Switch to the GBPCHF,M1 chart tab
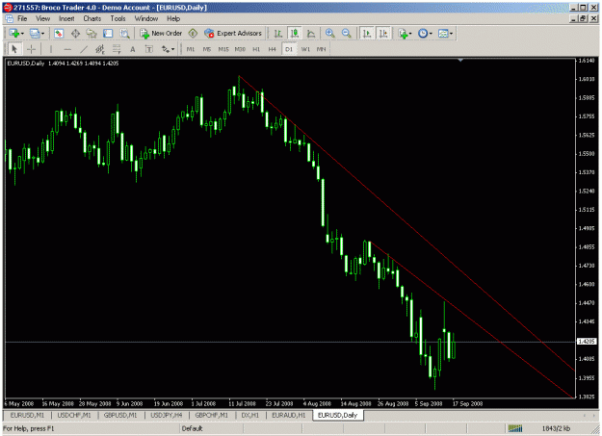The image size is (602, 436). tap(212, 415)
